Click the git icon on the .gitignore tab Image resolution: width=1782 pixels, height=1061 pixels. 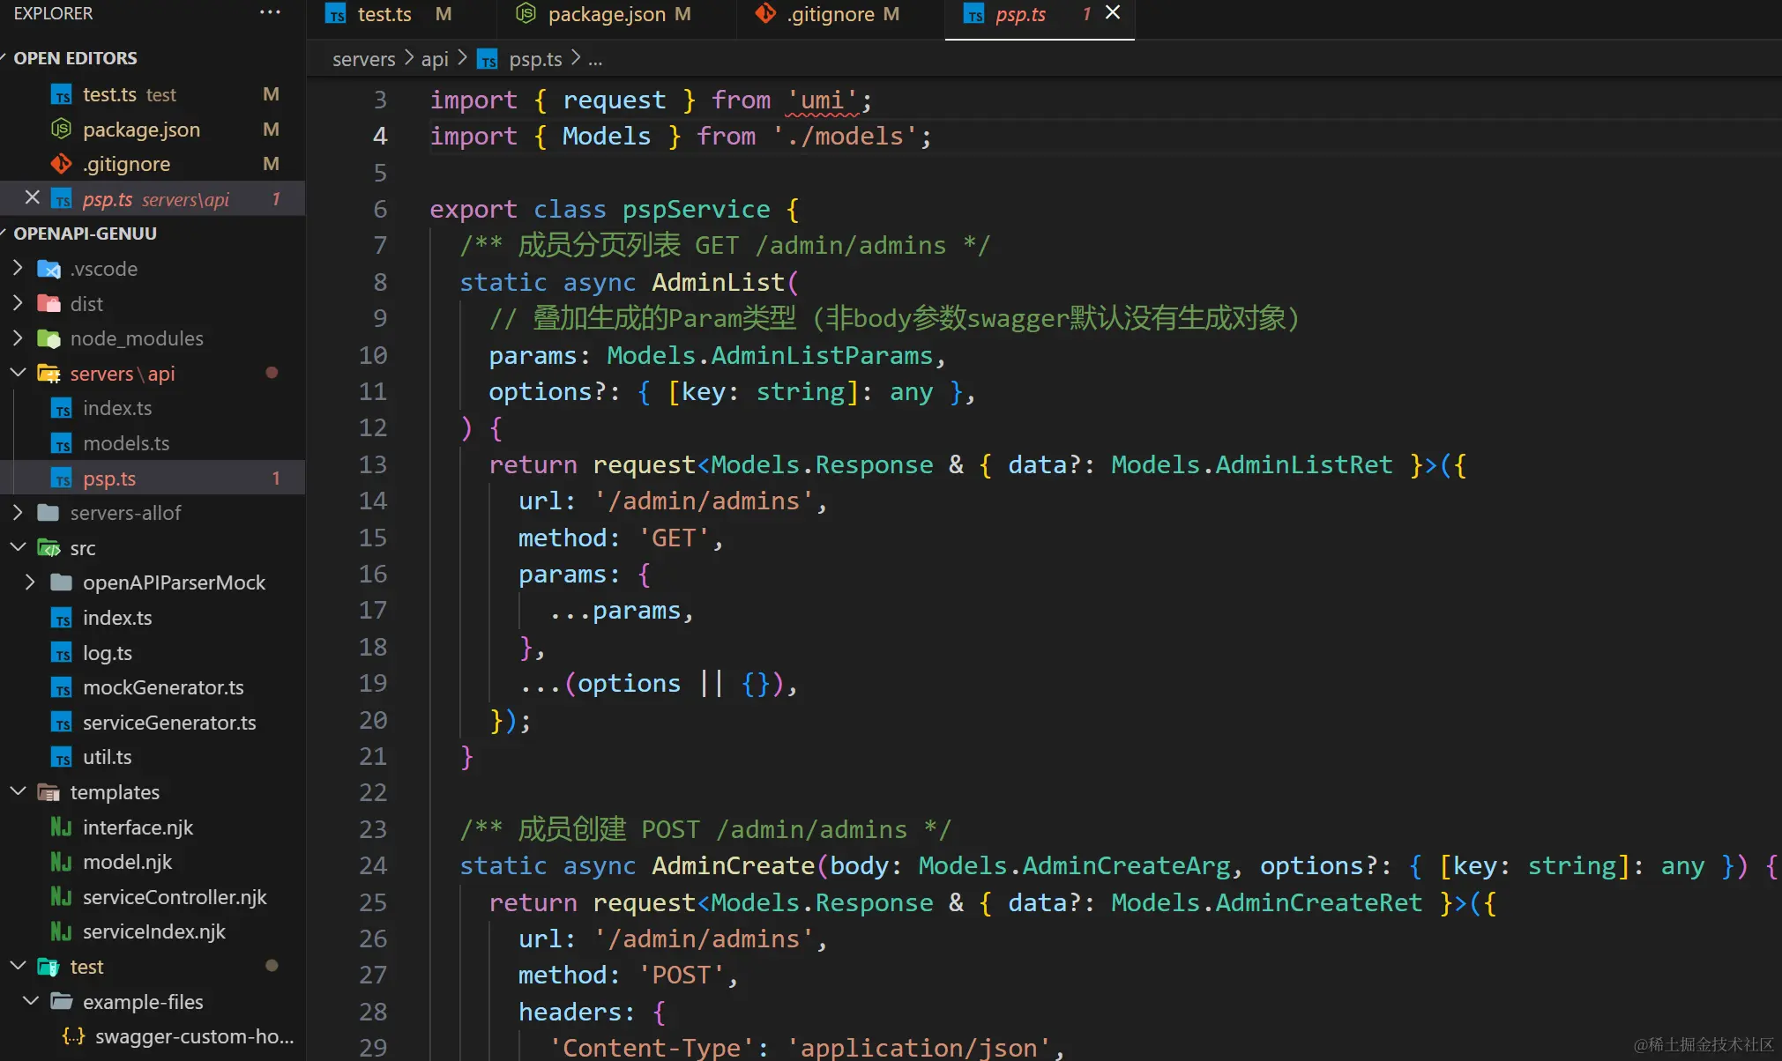(x=765, y=13)
